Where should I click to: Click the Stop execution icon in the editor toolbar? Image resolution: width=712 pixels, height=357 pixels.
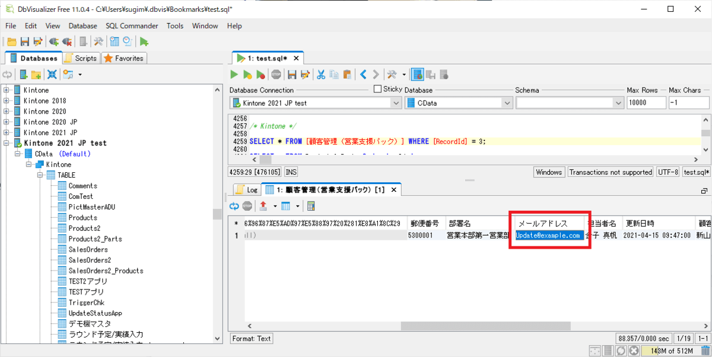tap(276, 75)
